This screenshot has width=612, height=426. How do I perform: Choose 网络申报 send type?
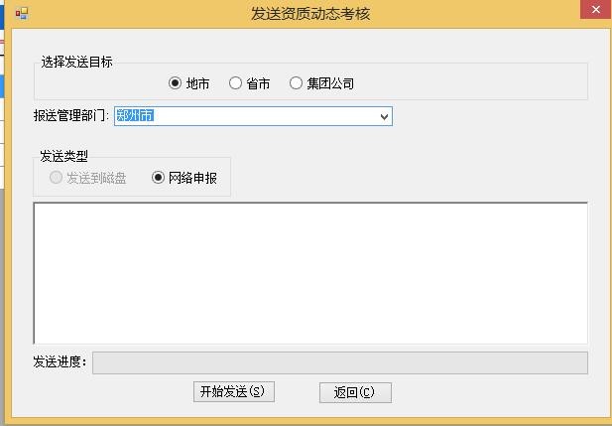[159, 178]
